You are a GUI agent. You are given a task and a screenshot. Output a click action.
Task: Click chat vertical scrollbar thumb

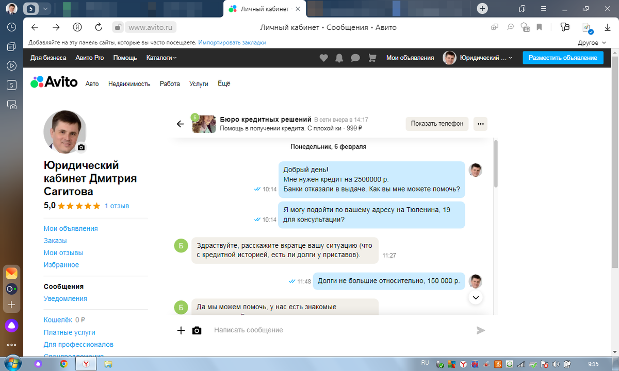[x=496, y=164]
